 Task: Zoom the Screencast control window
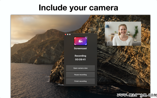click(70, 34)
